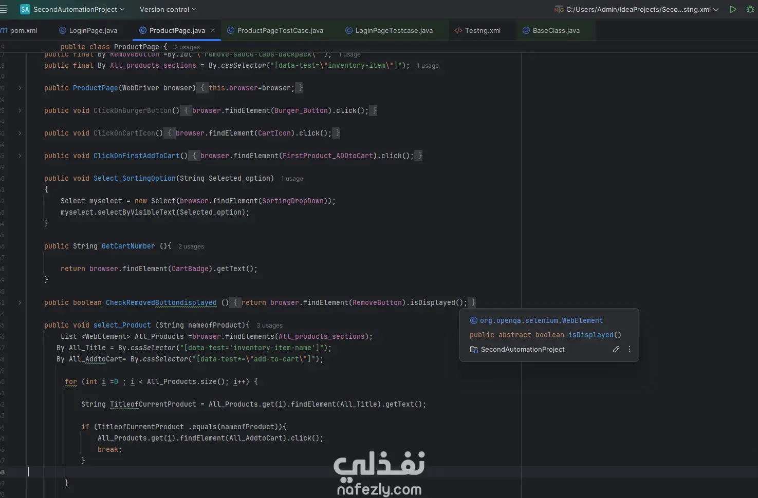Click the ClickOnBurgerButton method name

[x=132, y=110]
